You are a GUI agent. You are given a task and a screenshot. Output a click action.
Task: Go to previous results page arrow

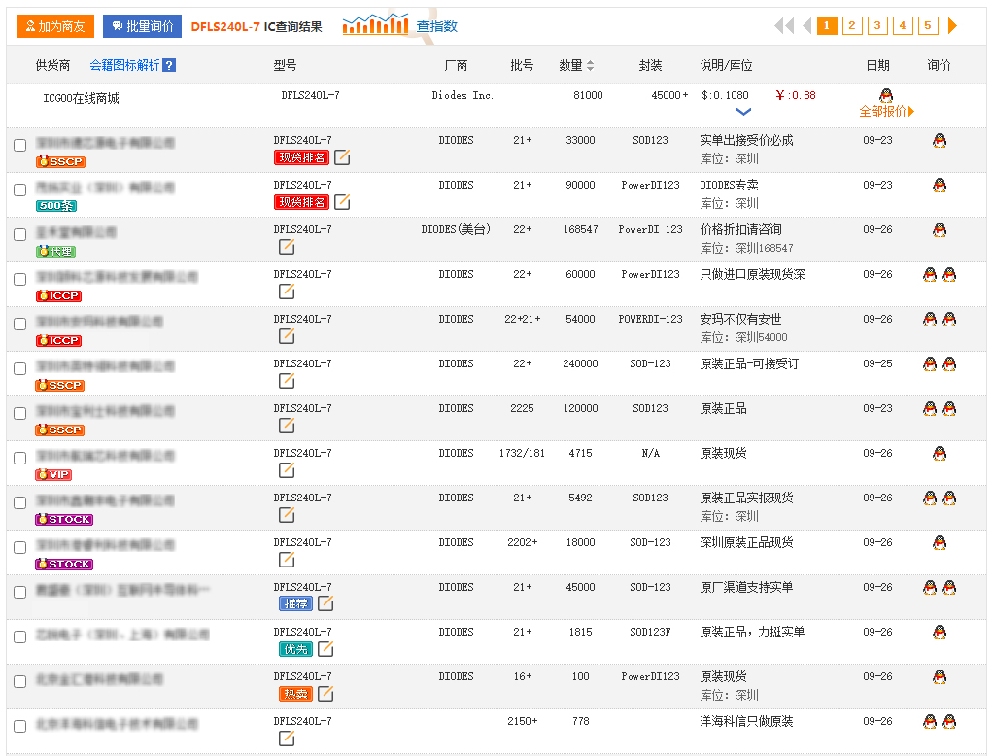pos(806,26)
